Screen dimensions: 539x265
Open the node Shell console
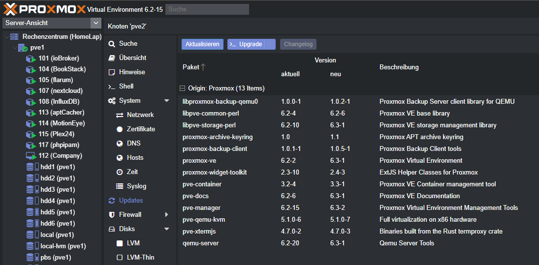pyautogui.click(x=126, y=87)
